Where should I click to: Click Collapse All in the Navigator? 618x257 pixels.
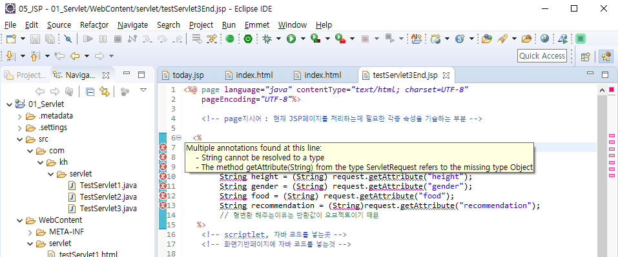click(90, 92)
